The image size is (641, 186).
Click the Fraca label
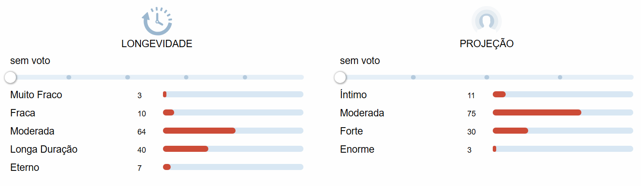pos(23,113)
